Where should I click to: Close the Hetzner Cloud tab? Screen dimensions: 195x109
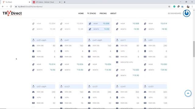click(x=60, y=2)
